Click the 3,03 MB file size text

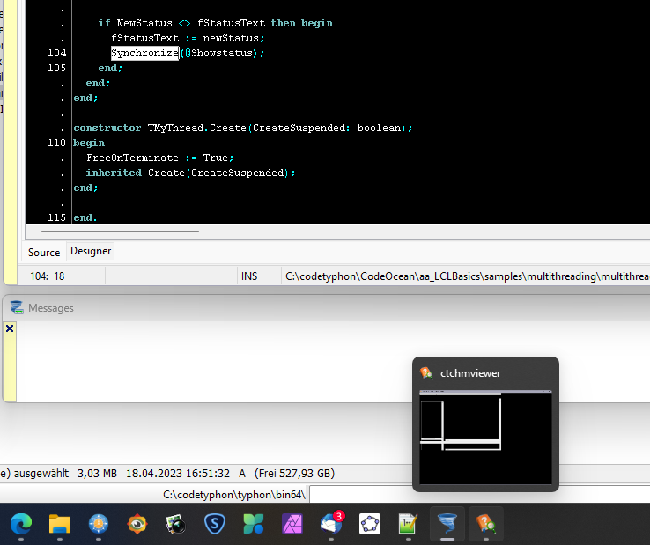coord(97,474)
